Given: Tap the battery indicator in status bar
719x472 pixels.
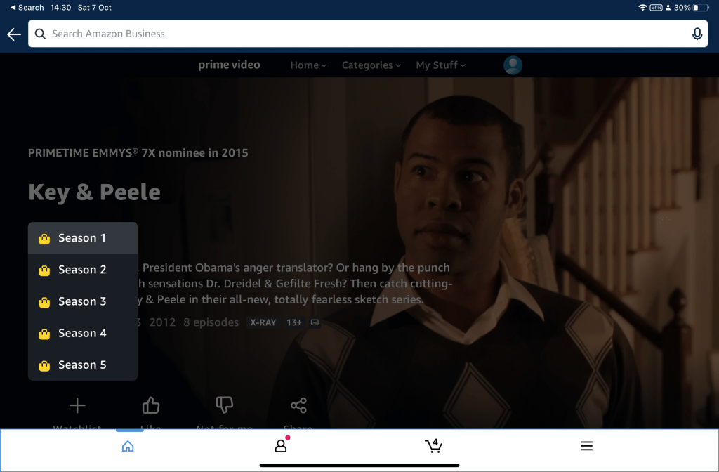Looking at the screenshot, I should coord(701,7).
